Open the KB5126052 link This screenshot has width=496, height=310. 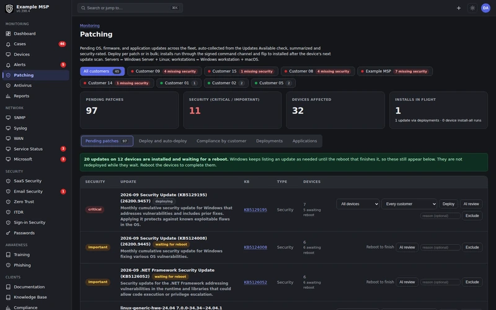255,282
